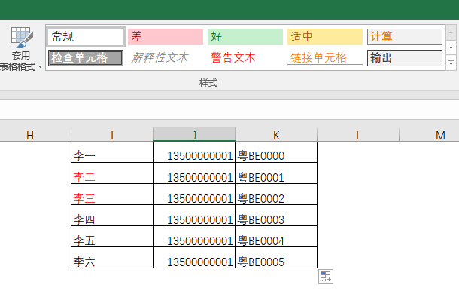
Task: Select the cell containing 李五
Action: click(x=112, y=236)
